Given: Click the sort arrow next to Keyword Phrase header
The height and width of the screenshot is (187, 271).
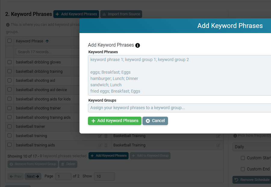Looking at the screenshot, I should coord(47,41).
